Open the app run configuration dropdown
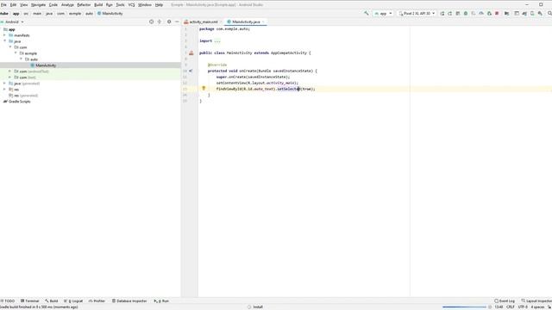 [x=383, y=13]
